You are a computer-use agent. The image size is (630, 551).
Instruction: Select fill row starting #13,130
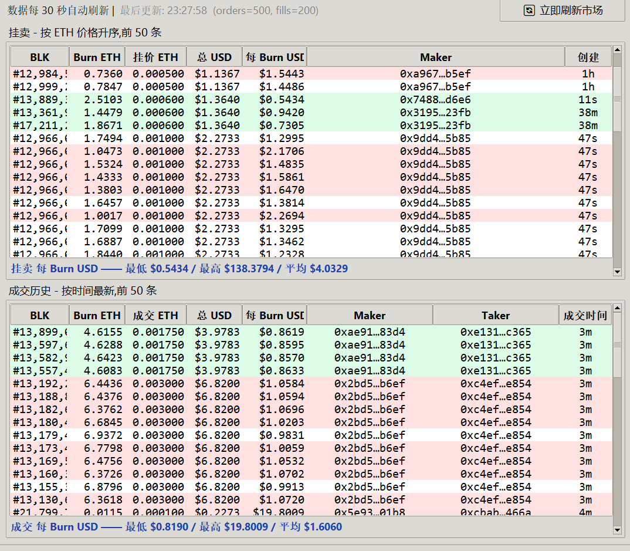point(311,499)
